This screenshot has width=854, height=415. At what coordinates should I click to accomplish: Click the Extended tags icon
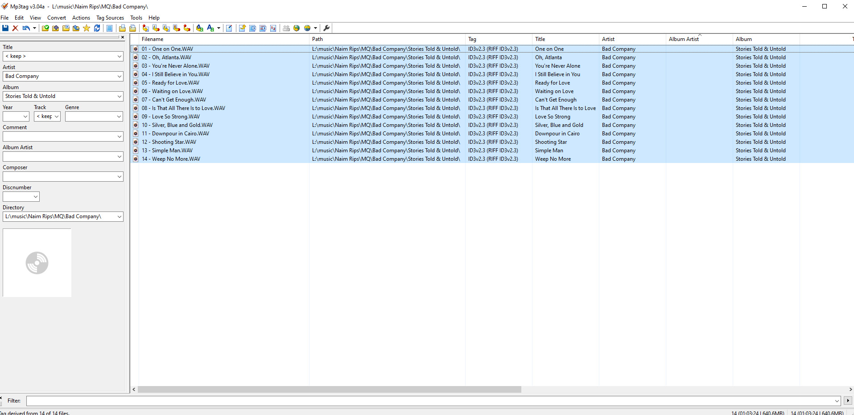click(229, 28)
